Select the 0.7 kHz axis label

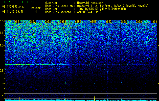[2, 83]
